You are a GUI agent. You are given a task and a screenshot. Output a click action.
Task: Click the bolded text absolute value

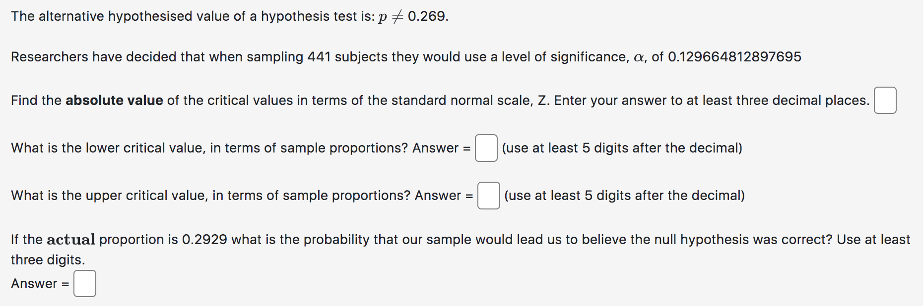pos(113,100)
